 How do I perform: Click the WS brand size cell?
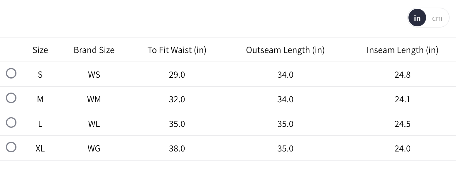pos(94,75)
